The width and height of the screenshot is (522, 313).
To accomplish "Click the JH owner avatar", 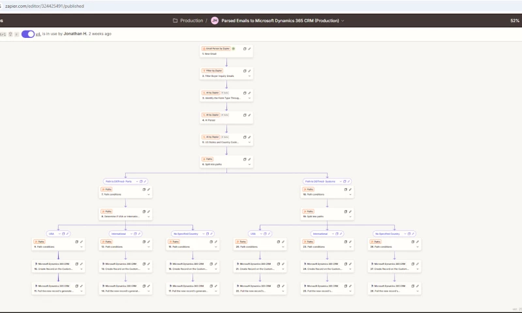I will tap(215, 21).
